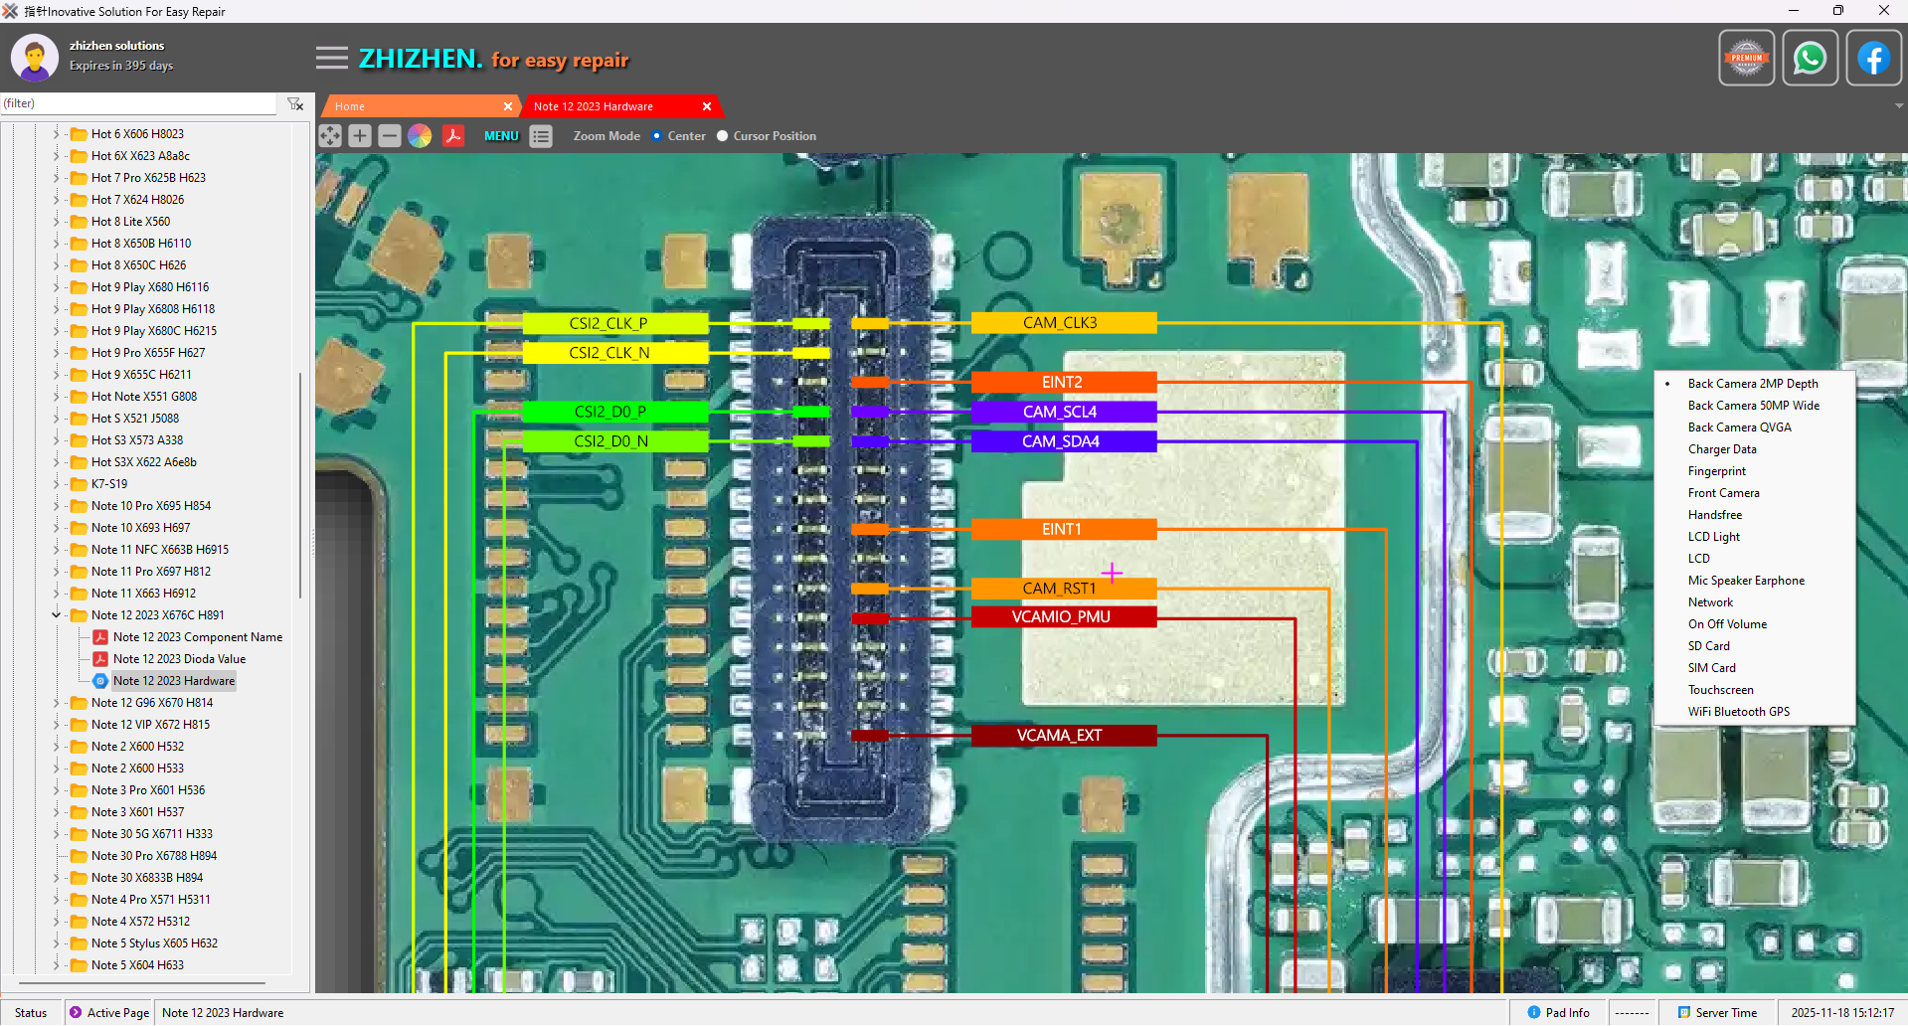Click the Server Time icon in status bar
This screenshot has width=1908, height=1026.
coord(1684,1013)
